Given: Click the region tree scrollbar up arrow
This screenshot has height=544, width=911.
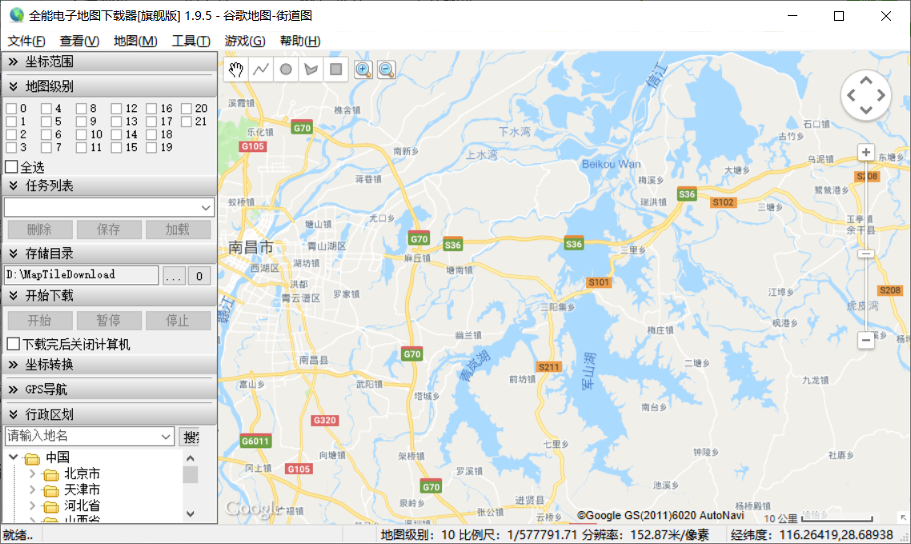Looking at the screenshot, I should (x=191, y=458).
